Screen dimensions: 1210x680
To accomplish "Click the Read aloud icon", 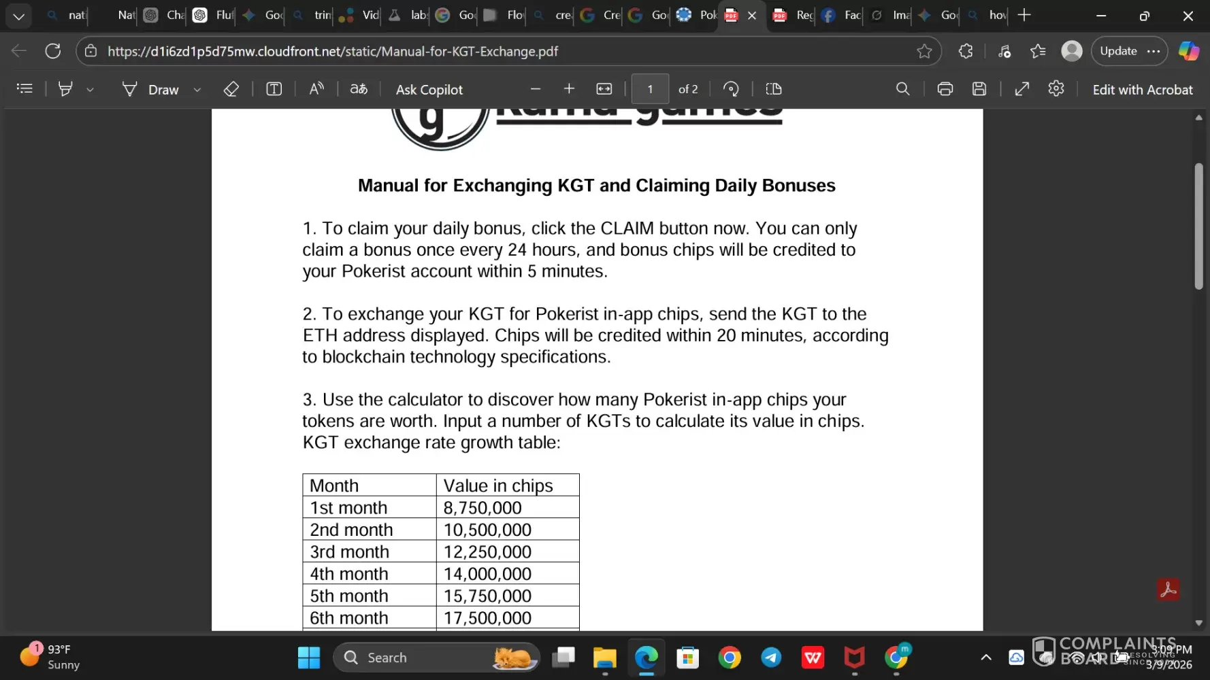I will (316, 89).
